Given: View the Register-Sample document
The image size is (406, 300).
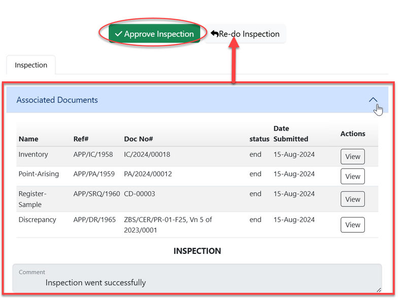Looking at the screenshot, I should [352, 199].
